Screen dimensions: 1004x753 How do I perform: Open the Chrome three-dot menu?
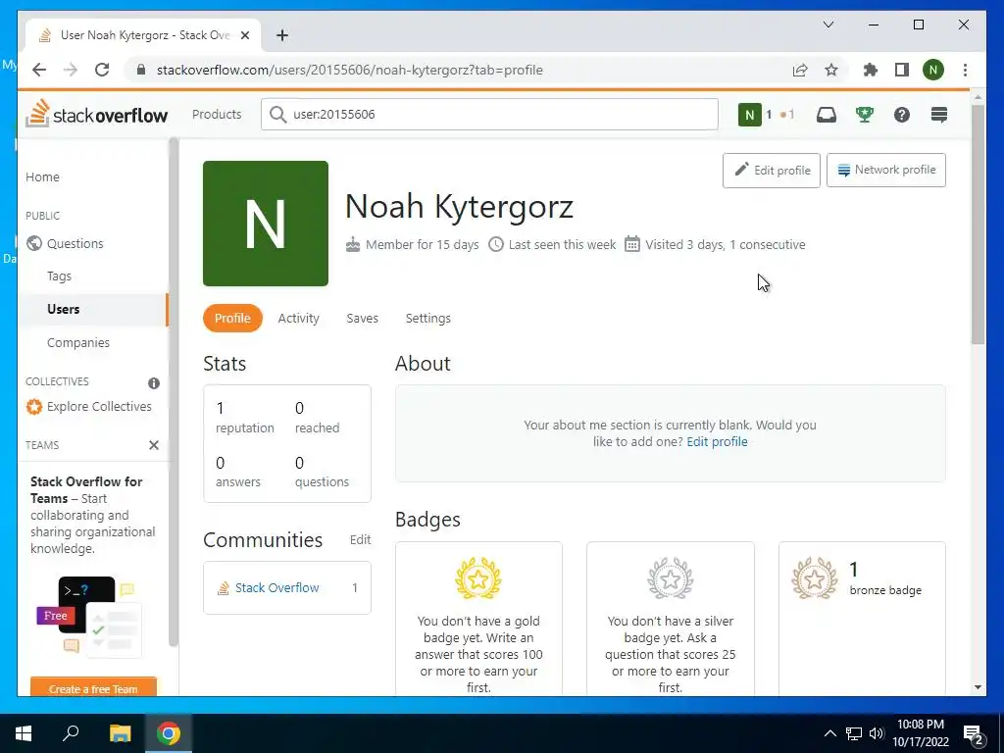point(965,70)
